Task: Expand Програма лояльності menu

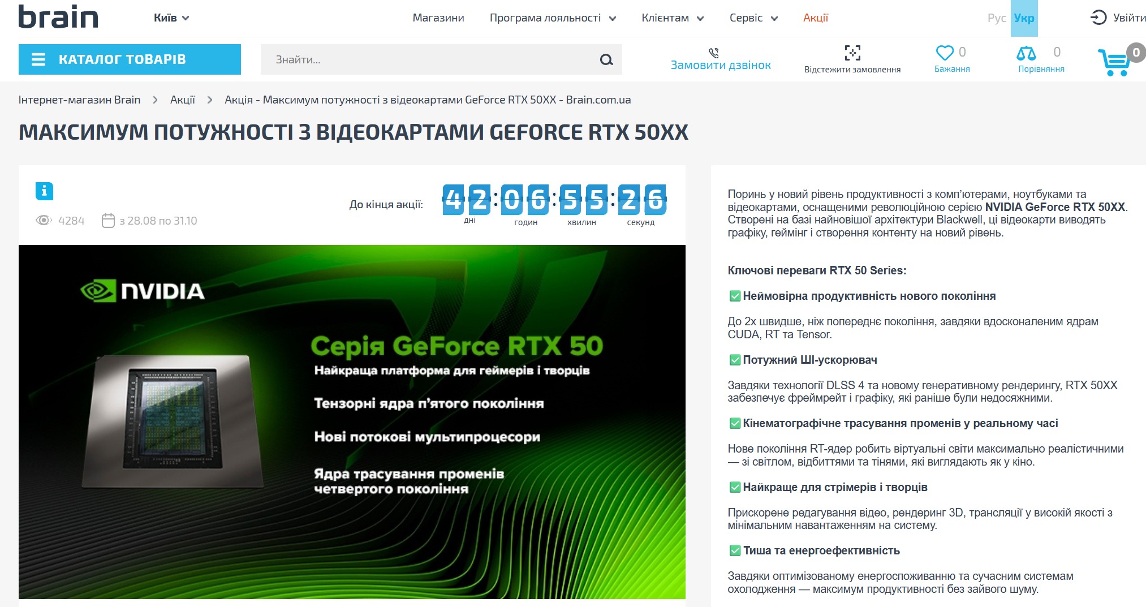Action: (x=553, y=18)
